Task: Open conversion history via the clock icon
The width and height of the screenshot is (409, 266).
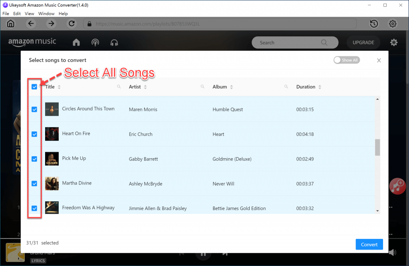Action: pos(374,24)
